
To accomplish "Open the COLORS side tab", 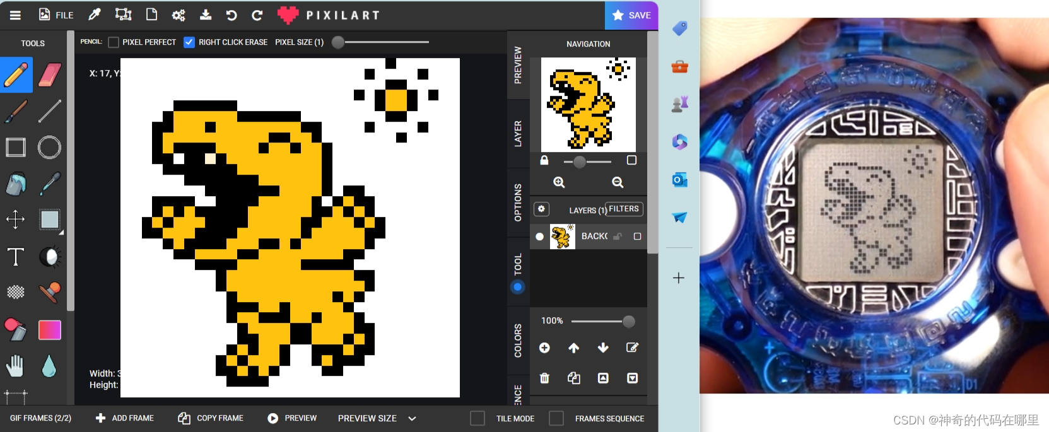I will point(518,341).
